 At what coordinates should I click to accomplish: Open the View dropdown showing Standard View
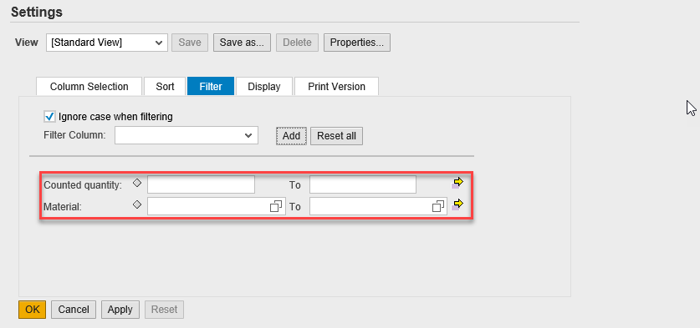click(x=107, y=43)
